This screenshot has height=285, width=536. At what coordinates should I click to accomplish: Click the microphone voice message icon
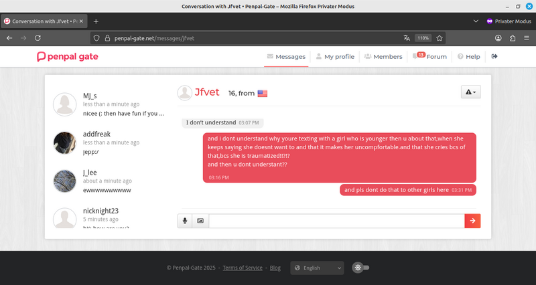point(185,221)
